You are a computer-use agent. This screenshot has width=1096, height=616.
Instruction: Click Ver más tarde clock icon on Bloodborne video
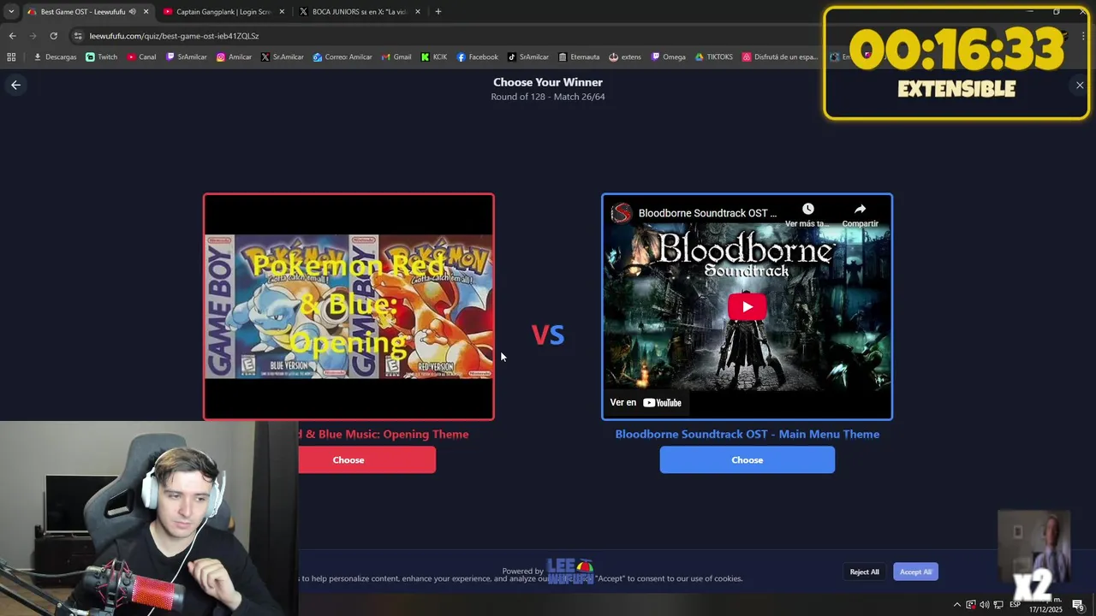(807, 214)
